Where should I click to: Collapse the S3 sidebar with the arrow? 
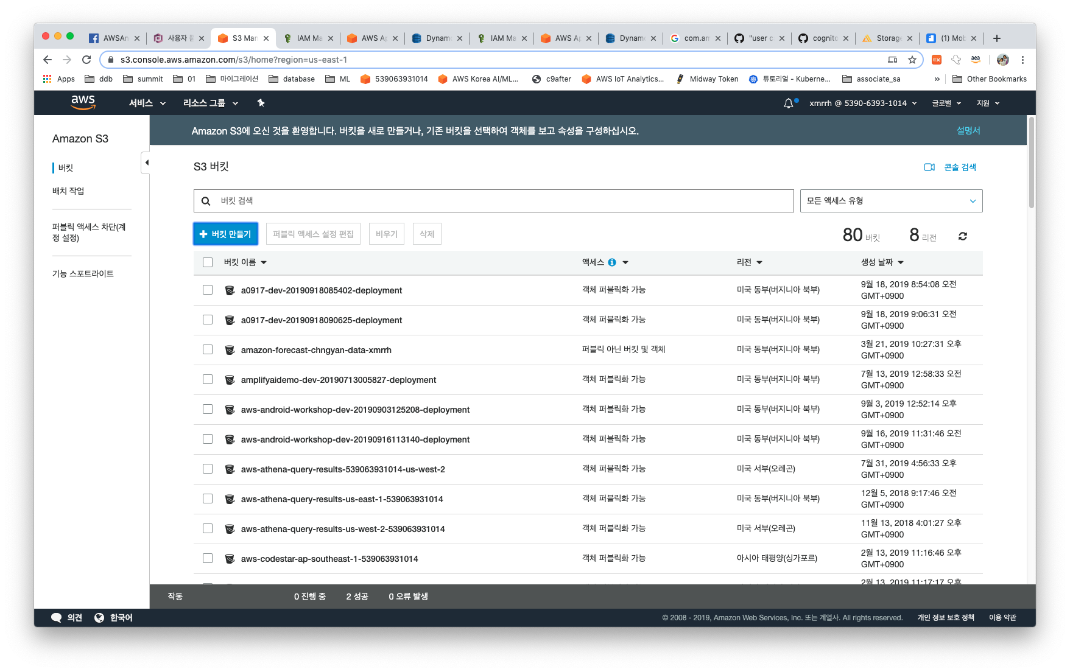coord(146,163)
